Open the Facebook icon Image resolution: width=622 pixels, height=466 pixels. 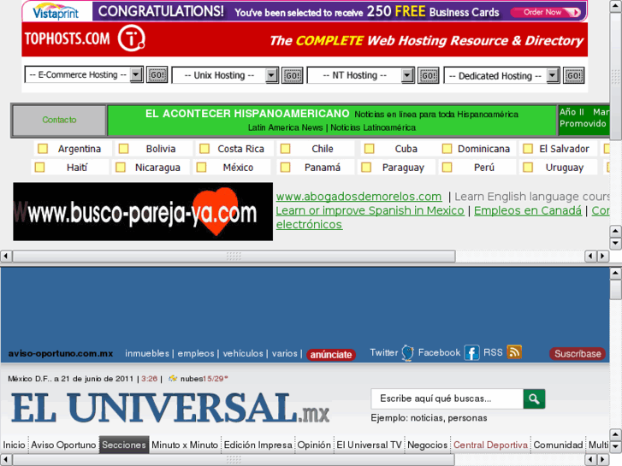coord(471,352)
